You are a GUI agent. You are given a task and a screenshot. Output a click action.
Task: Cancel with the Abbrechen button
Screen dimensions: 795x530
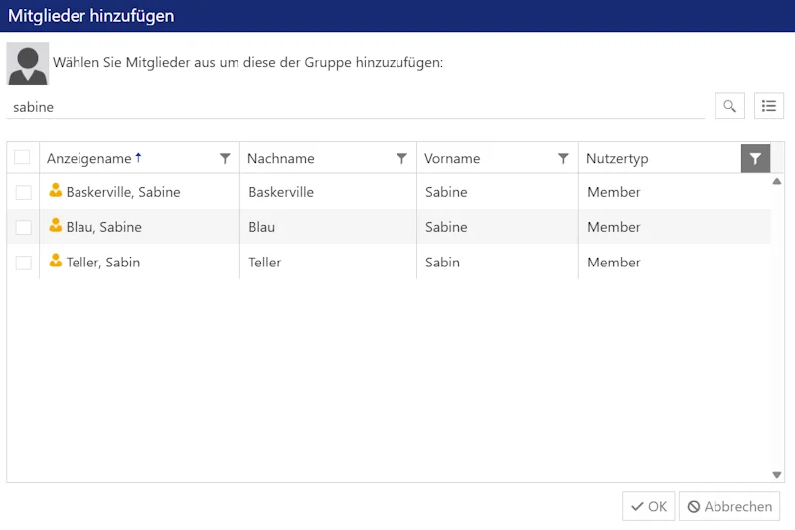click(729, 506)
